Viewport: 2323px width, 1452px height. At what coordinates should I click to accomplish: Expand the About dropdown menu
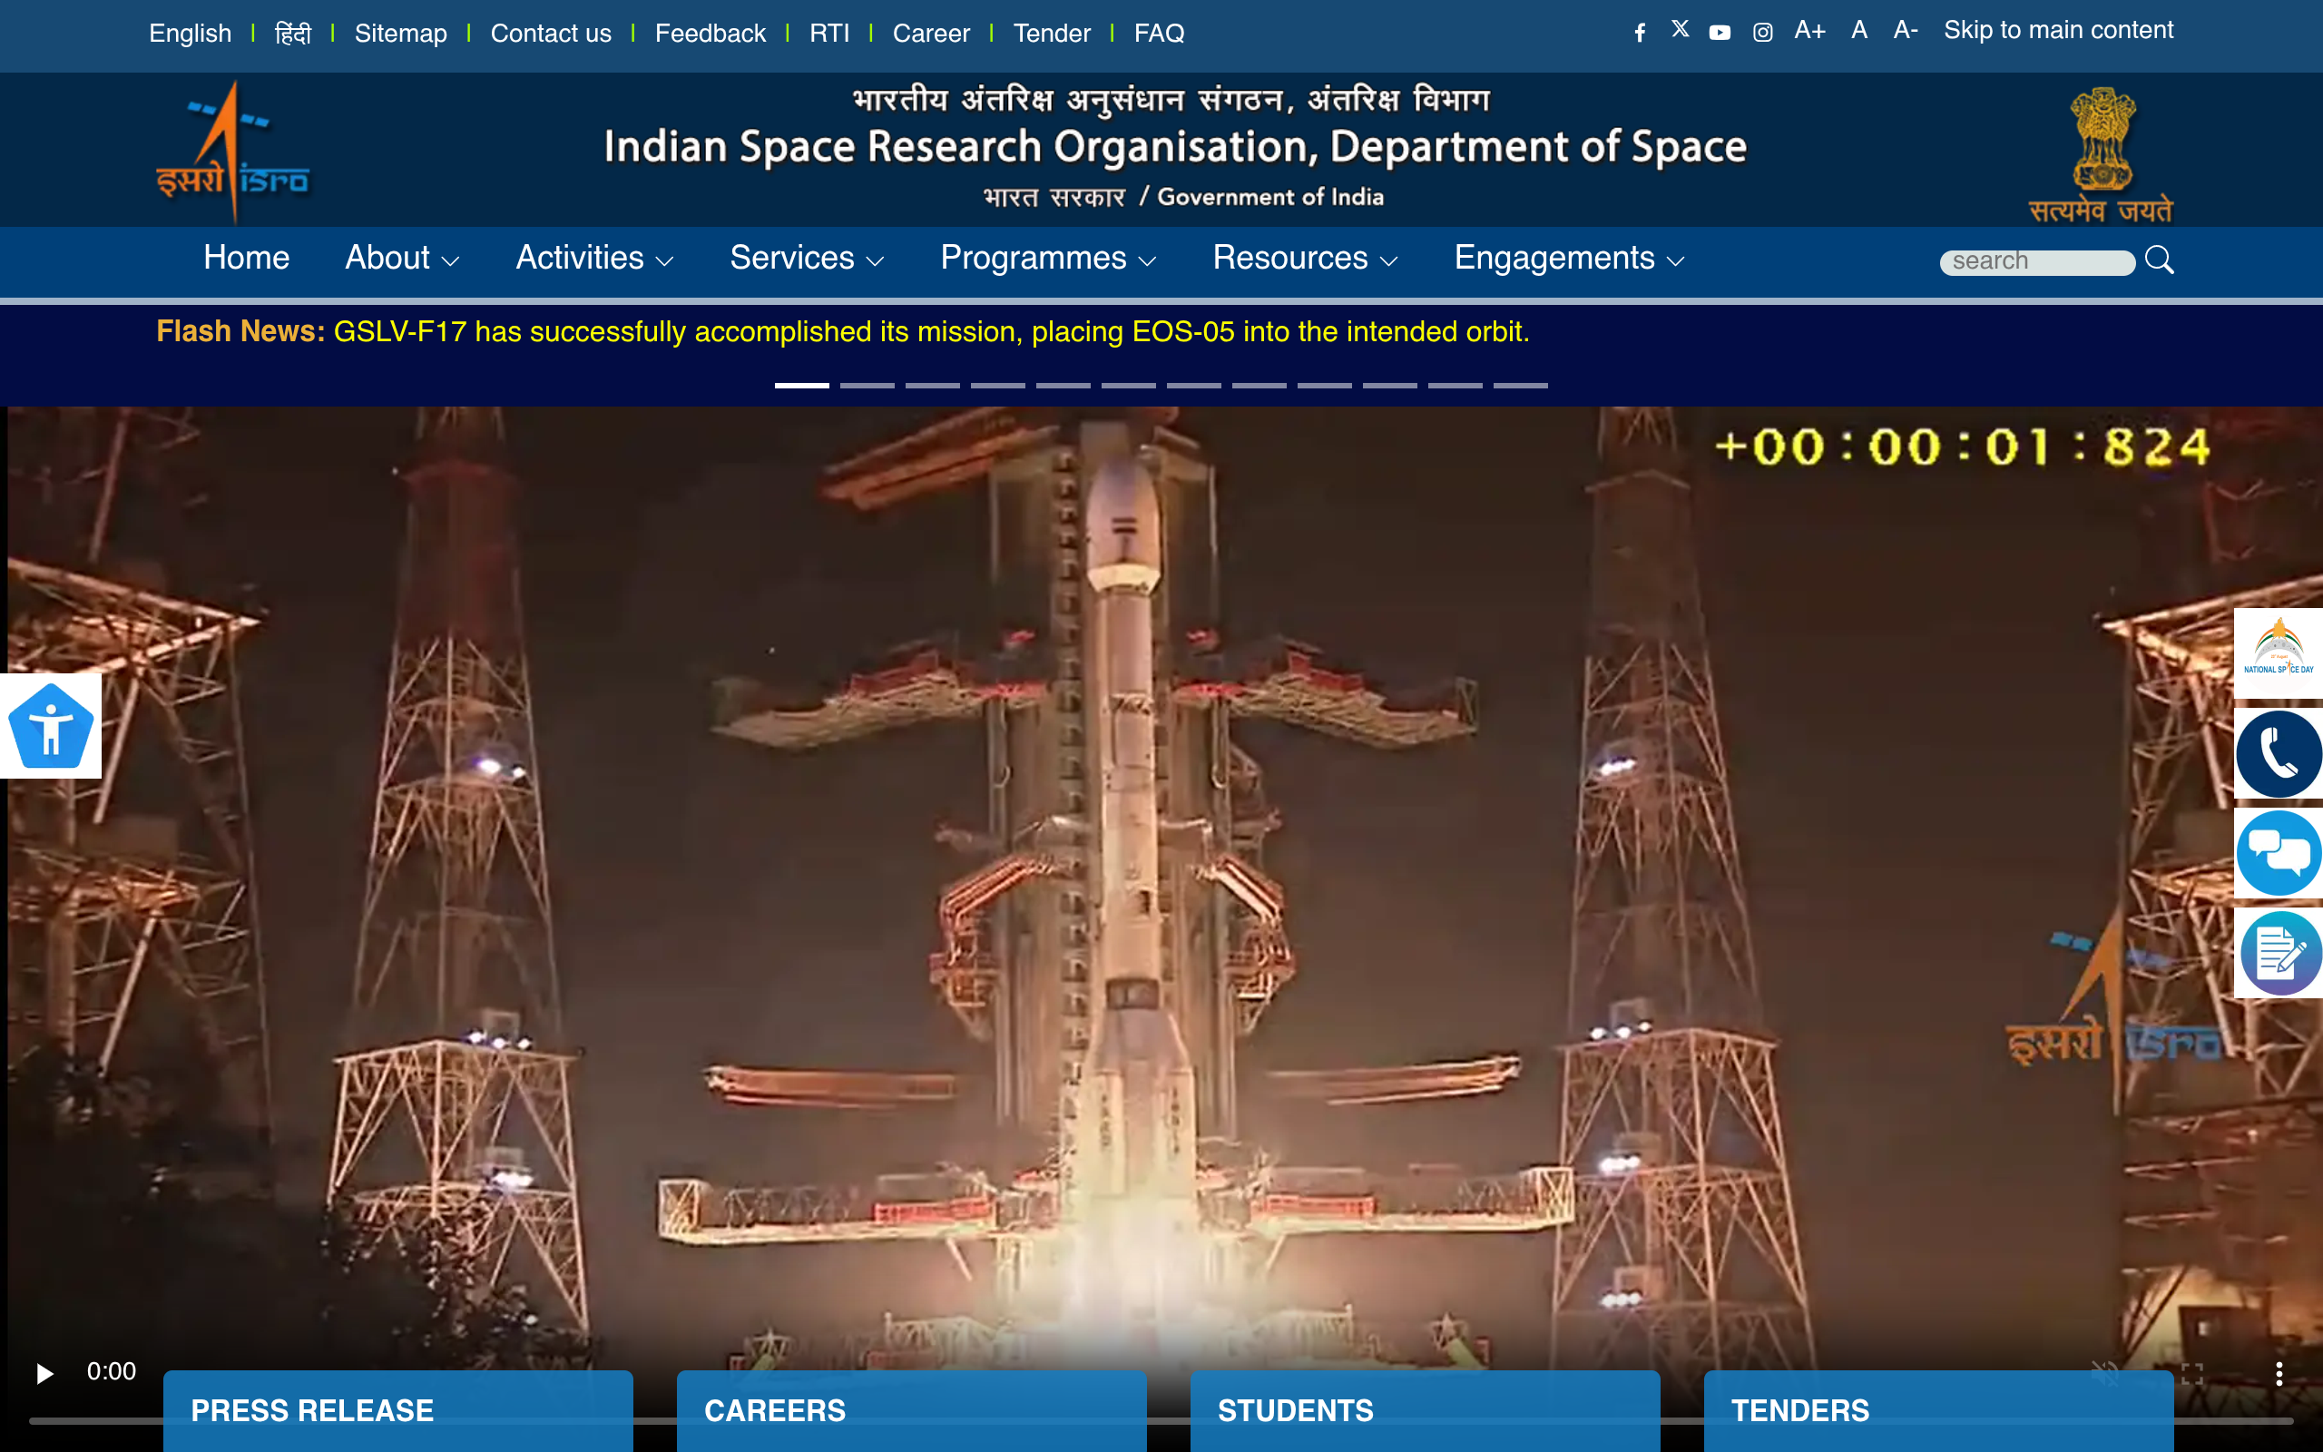pos(402,259)
